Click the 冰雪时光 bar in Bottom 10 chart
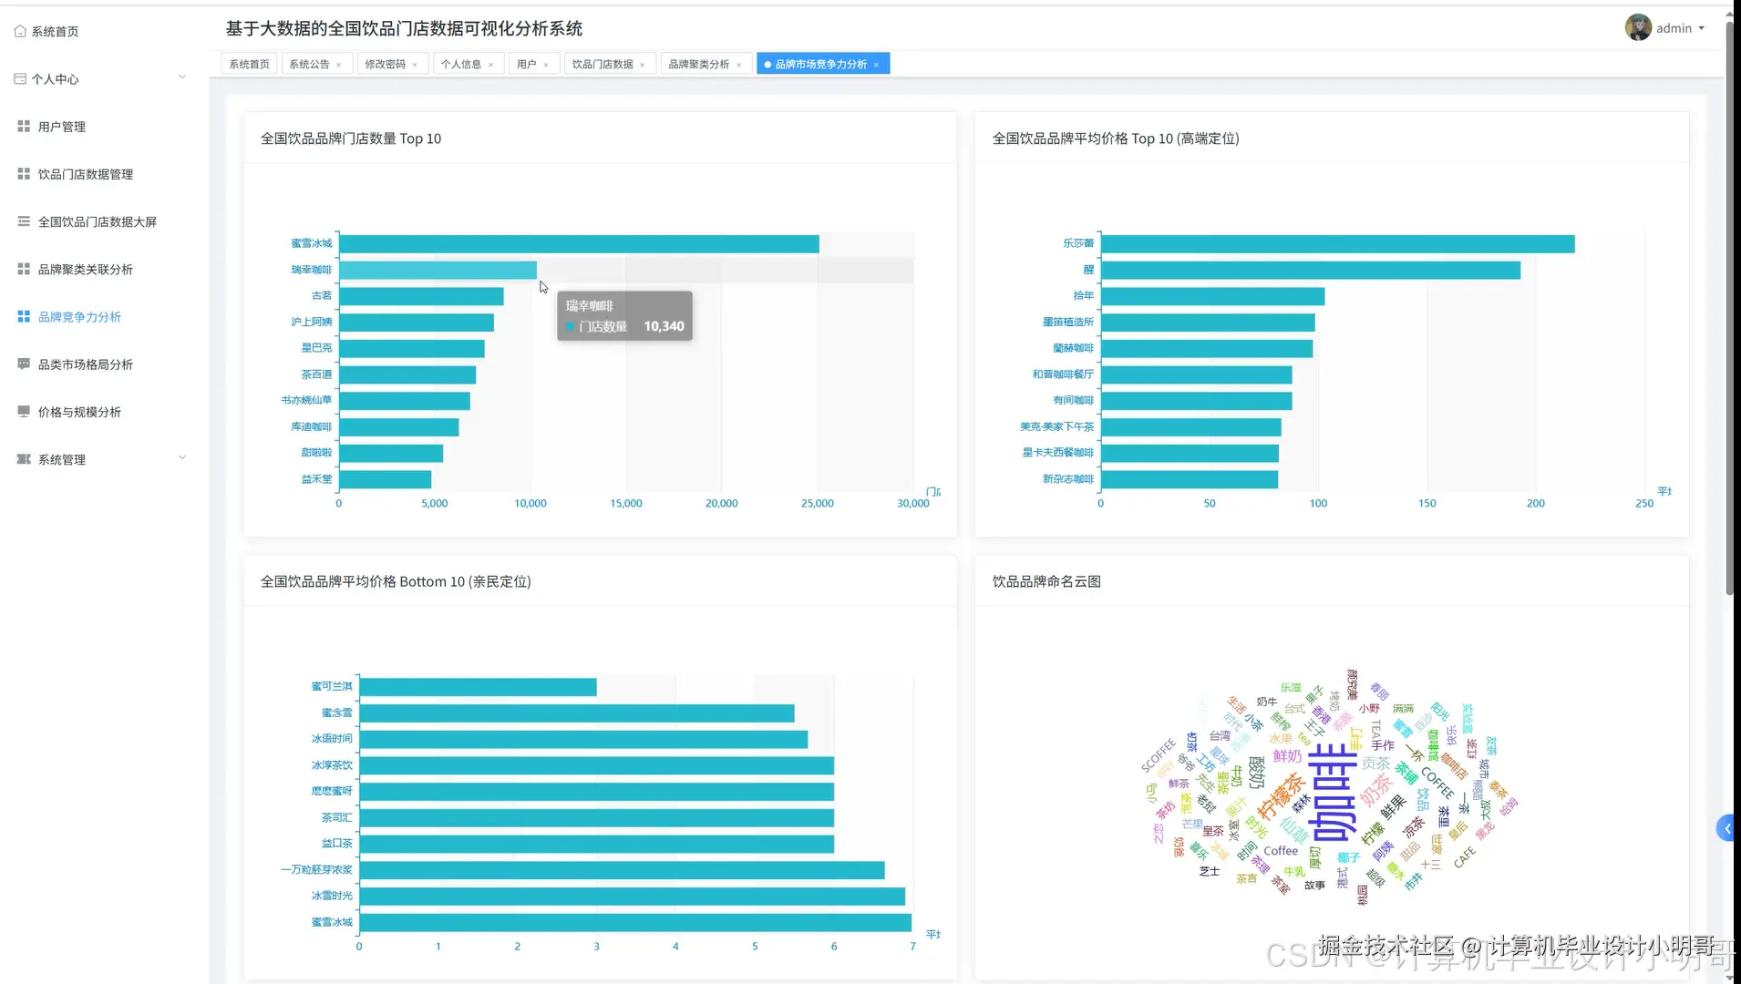This screenshot has width=1741, height=984. [633, 897]
